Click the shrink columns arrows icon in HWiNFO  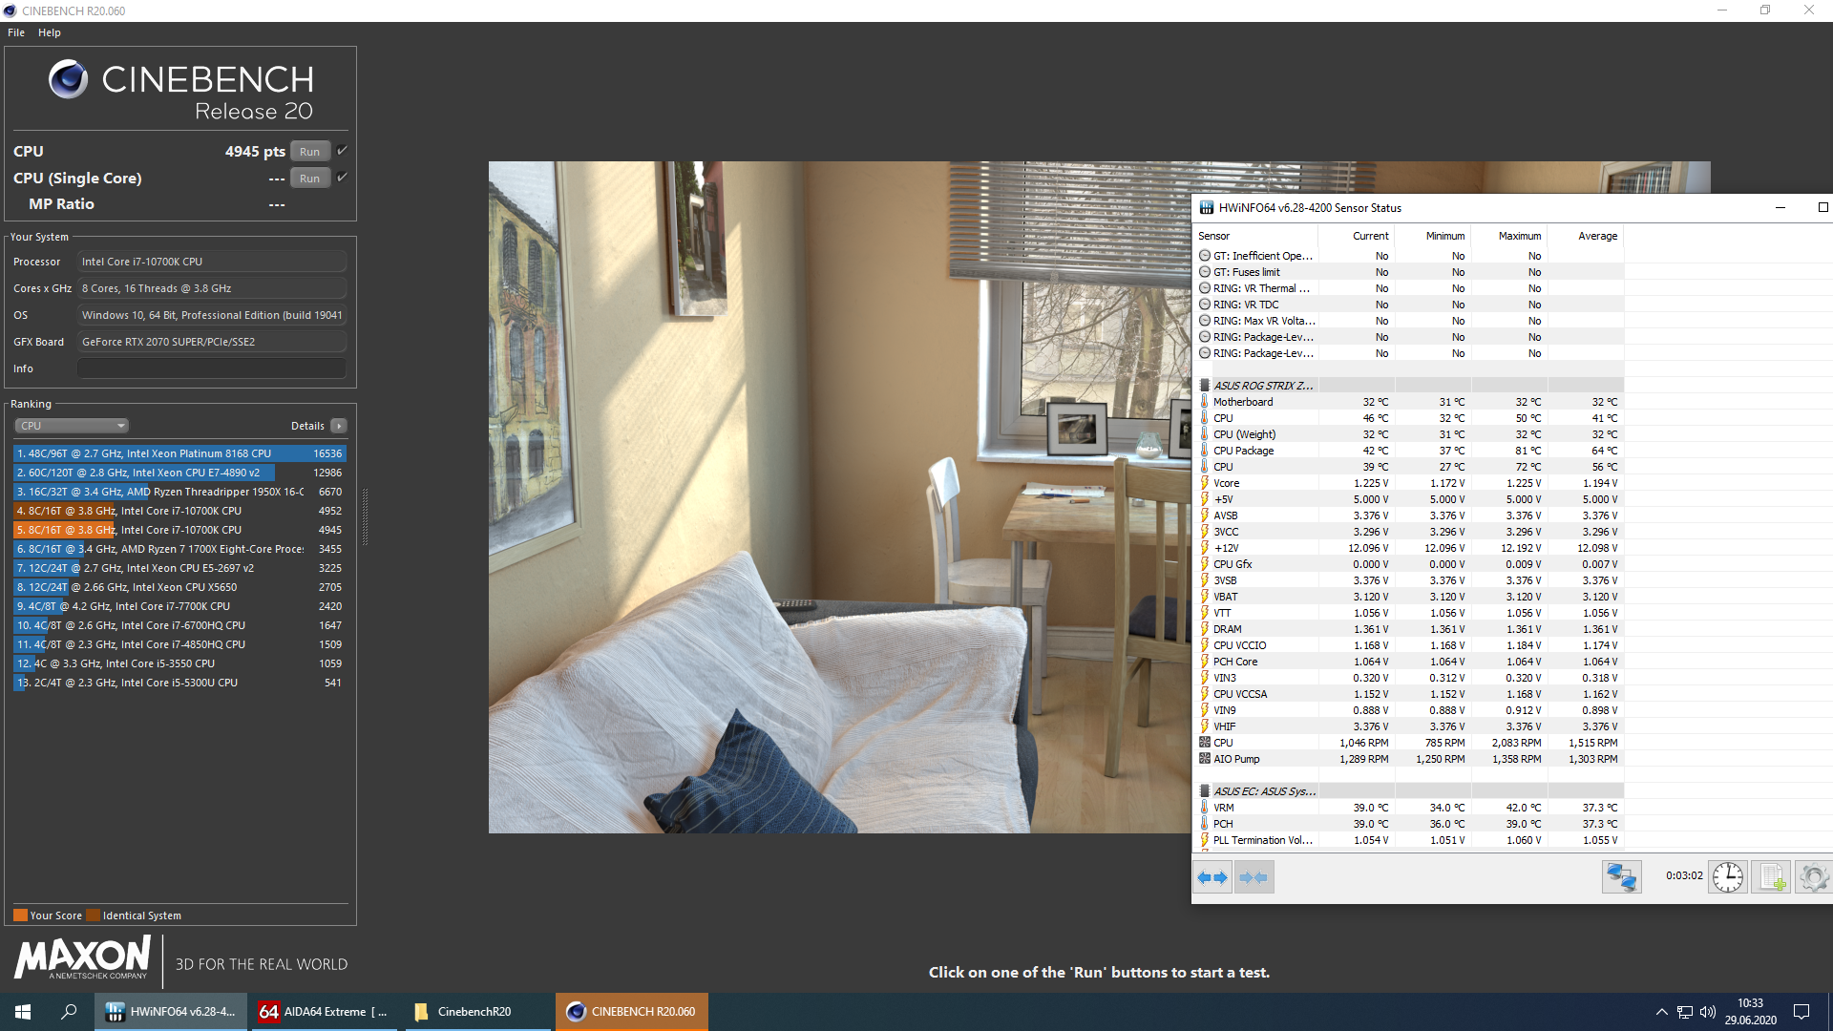click(1254, 877)
